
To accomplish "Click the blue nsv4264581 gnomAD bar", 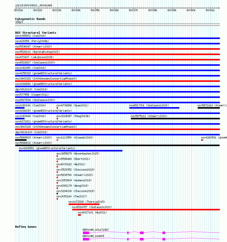I will click(x=71, y=151).
